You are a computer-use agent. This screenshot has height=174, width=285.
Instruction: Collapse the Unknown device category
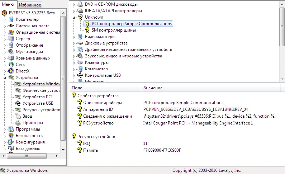pyautogui.click(x=74, y=18)
